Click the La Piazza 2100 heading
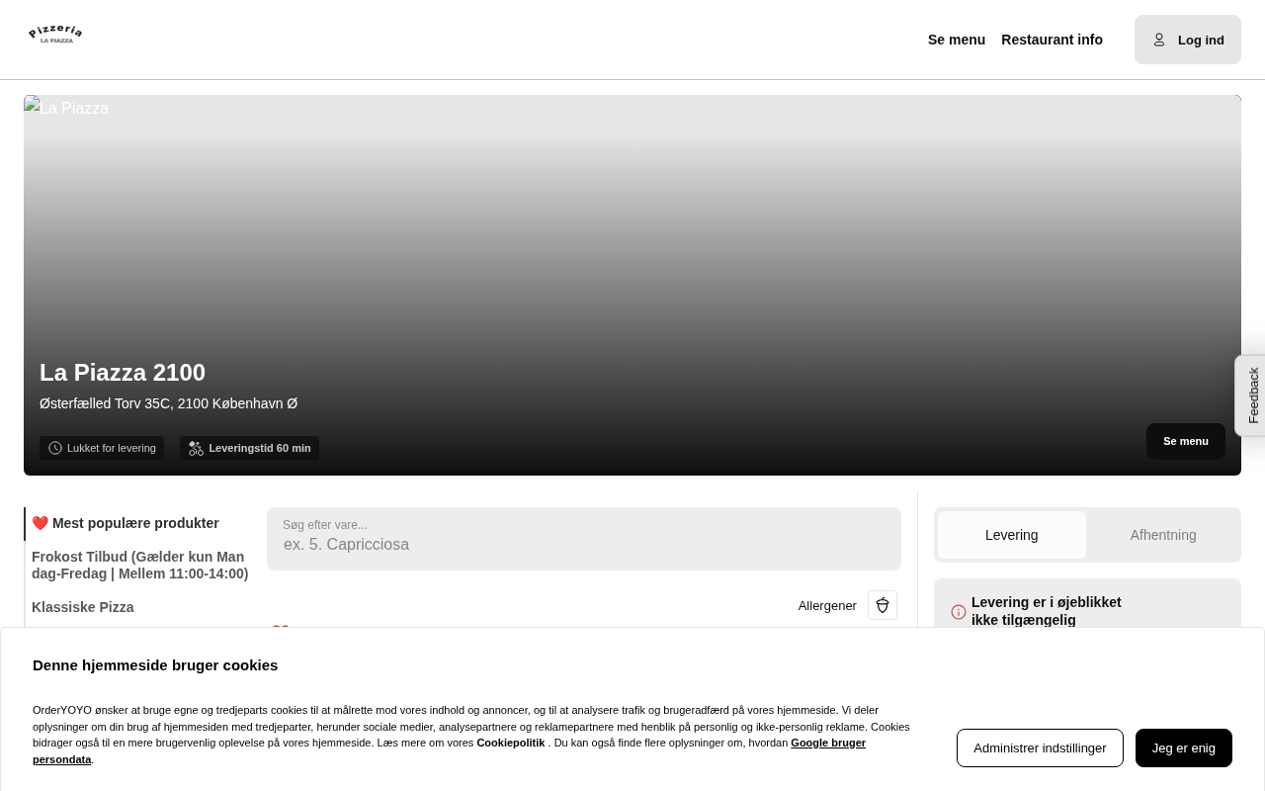 123,373
